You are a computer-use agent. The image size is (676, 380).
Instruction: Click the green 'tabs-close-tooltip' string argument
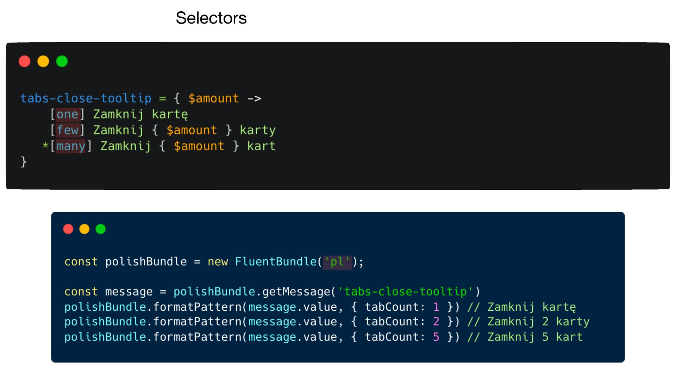tap(405, 292)
